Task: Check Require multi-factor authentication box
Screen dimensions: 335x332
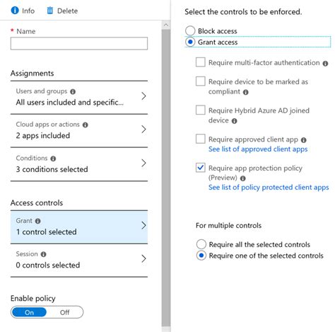Action: (201, 62)
